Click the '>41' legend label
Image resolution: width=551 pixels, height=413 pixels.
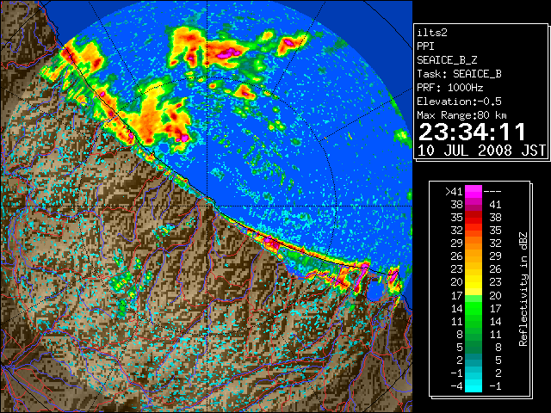coord(454,191)
